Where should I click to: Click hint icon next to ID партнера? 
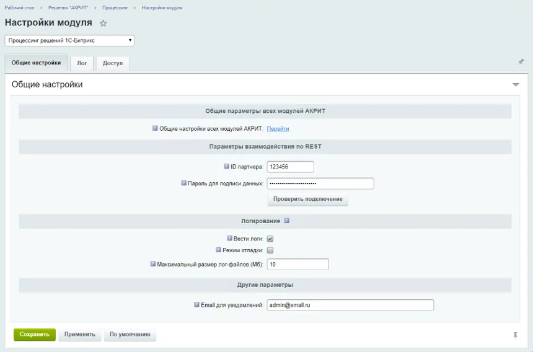coord(226,167)
